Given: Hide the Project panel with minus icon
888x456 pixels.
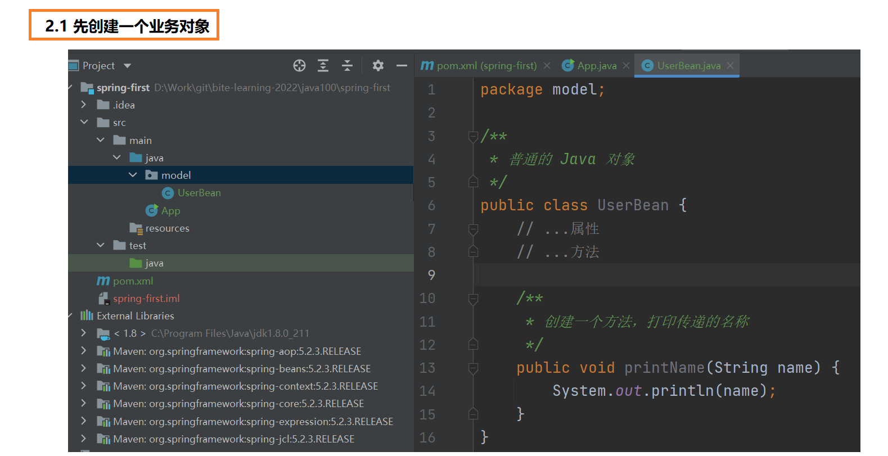Looking at the screenshot, I should point(402,66).
